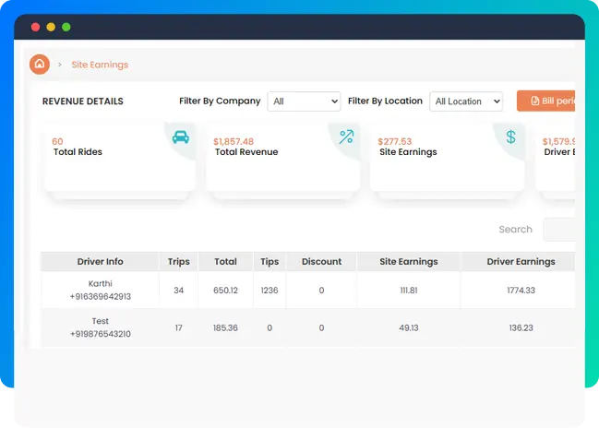Click the green window maximize dot

(66, 28)
